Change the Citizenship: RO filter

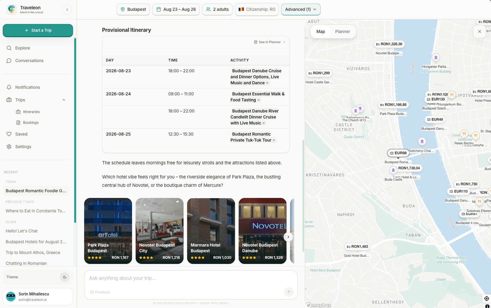257,9
